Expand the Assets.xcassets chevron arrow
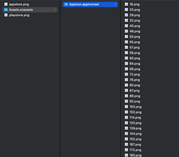 coord(55,10)
